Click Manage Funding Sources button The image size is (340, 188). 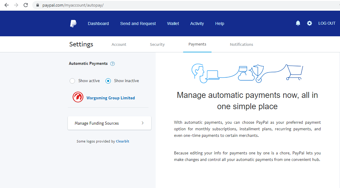pyautogui.click(x=109, y=123)
